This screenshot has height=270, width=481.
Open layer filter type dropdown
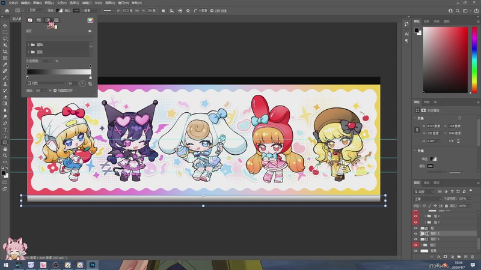click(x=424, y=191)
